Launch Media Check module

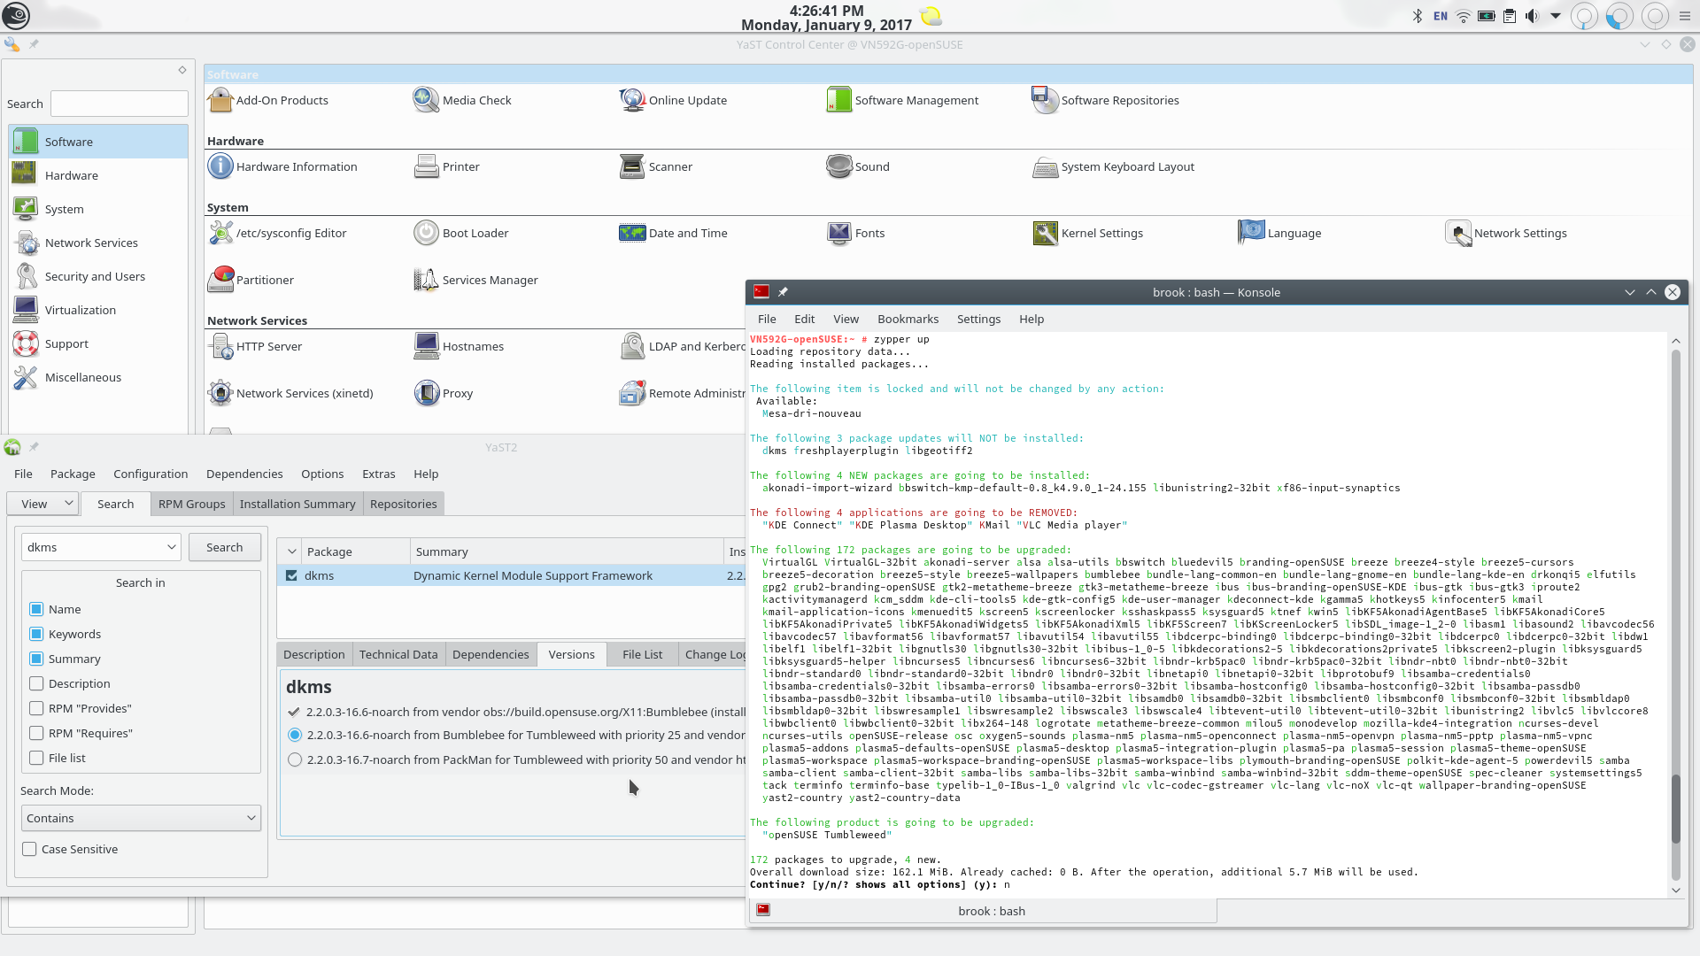click(x=462, y=100)
